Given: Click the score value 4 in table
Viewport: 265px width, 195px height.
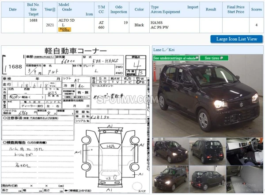Looking at the screenshot, I should [256, 25].
